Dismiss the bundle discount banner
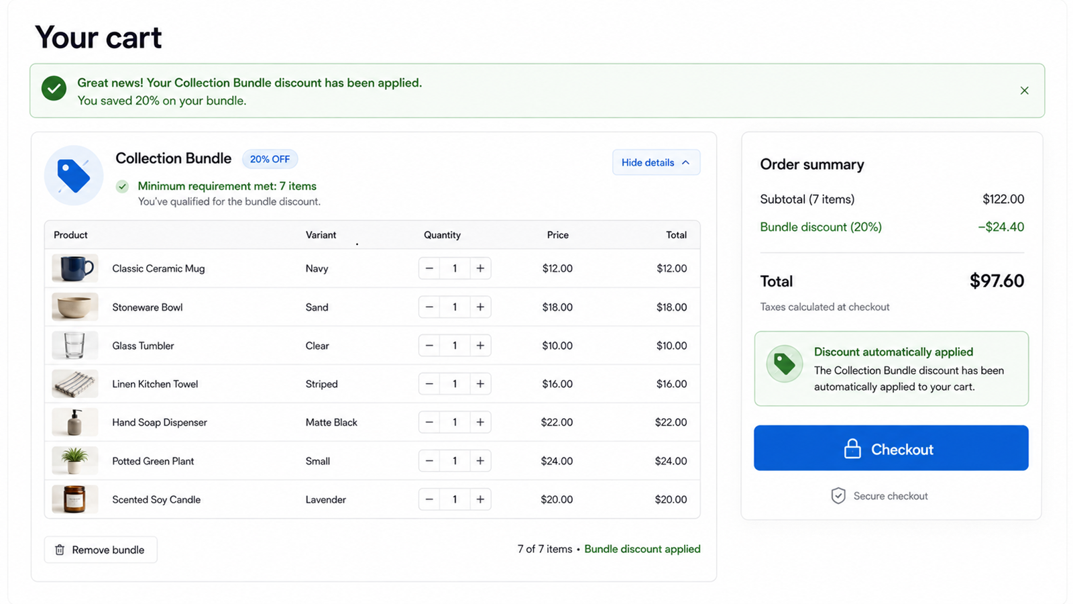The width and height of the screenshot is (1073, 604). click(1024, 91)
